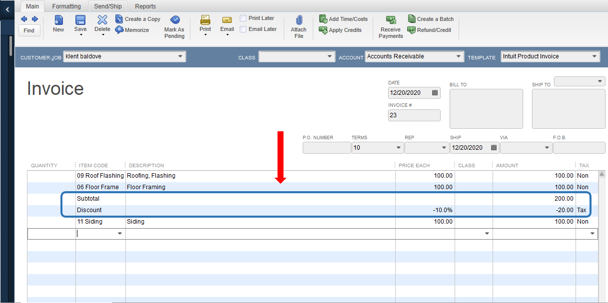The height and width of the screenshot is (303, 608).
Task: Enable Email Later checkbox
Action: point(243,29)
